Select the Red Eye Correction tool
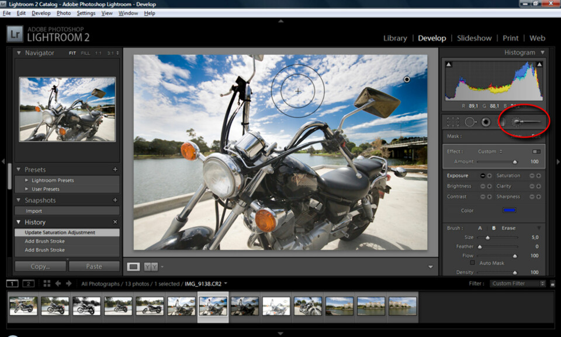The image size is (561, 337). 486,122
